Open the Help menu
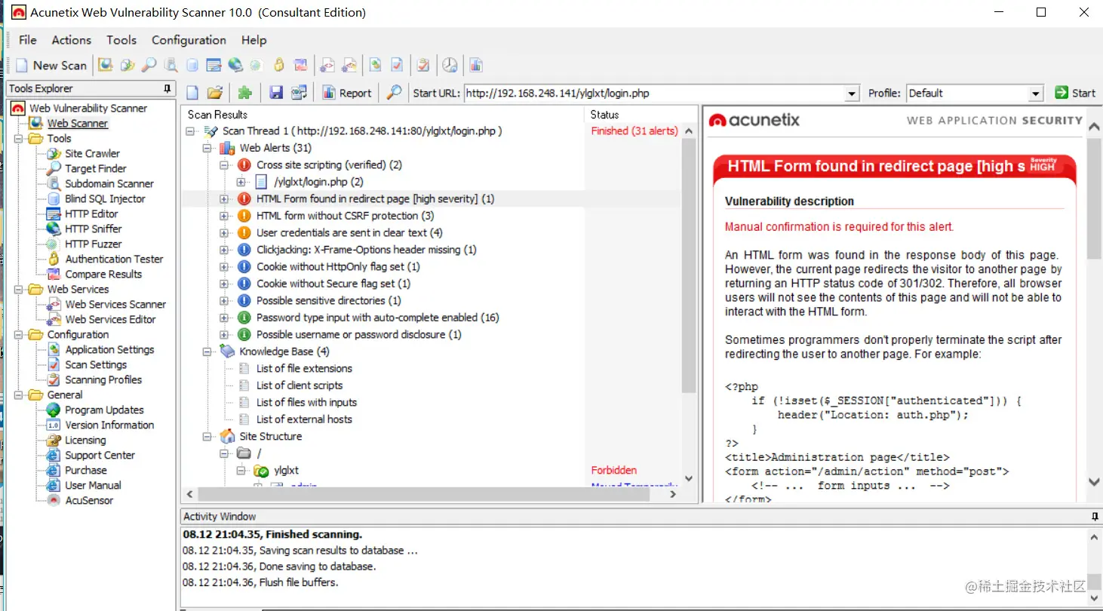 pos(253,40)
